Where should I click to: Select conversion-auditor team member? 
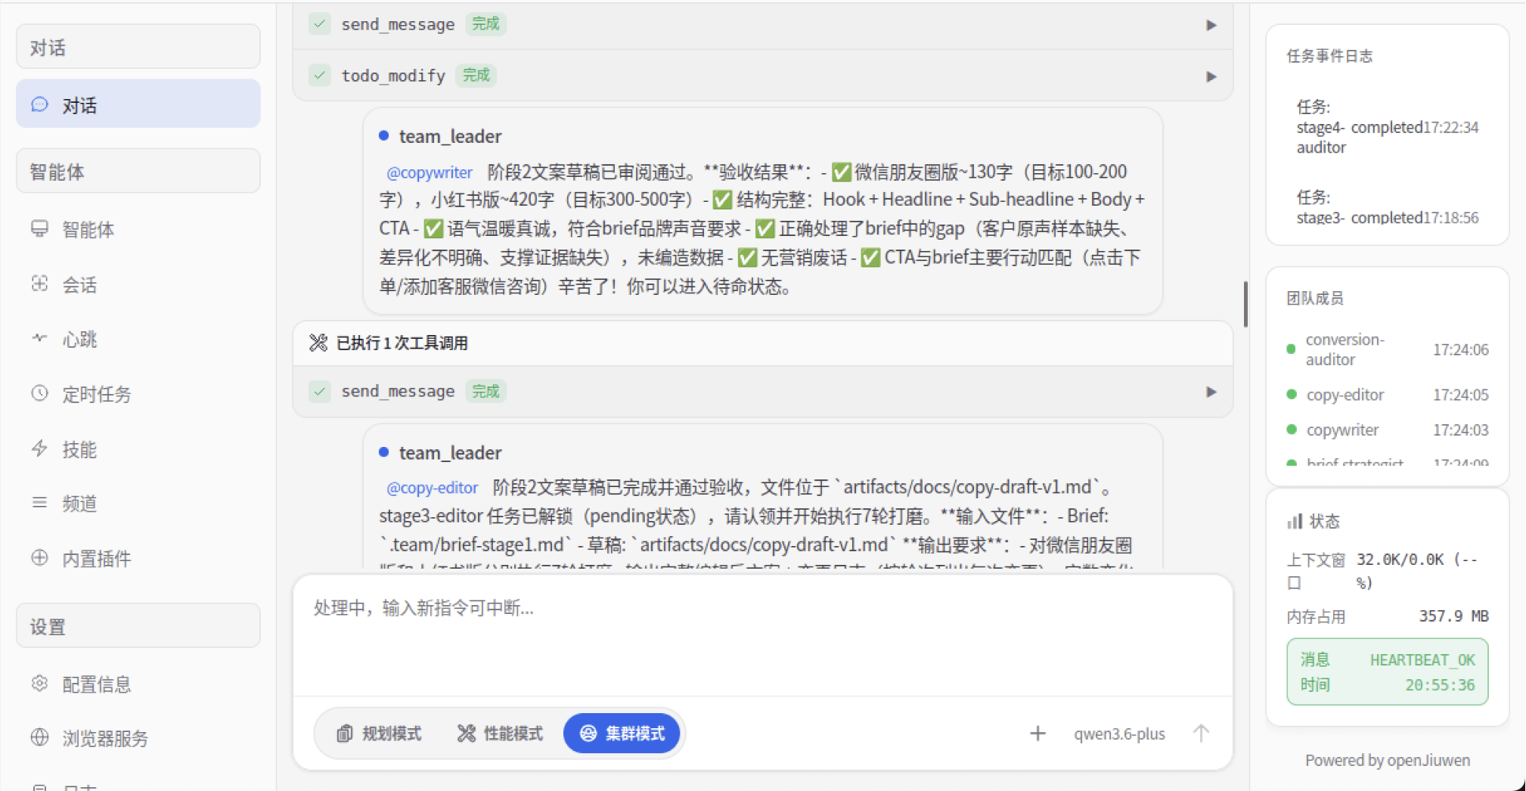click(1387, 349)
